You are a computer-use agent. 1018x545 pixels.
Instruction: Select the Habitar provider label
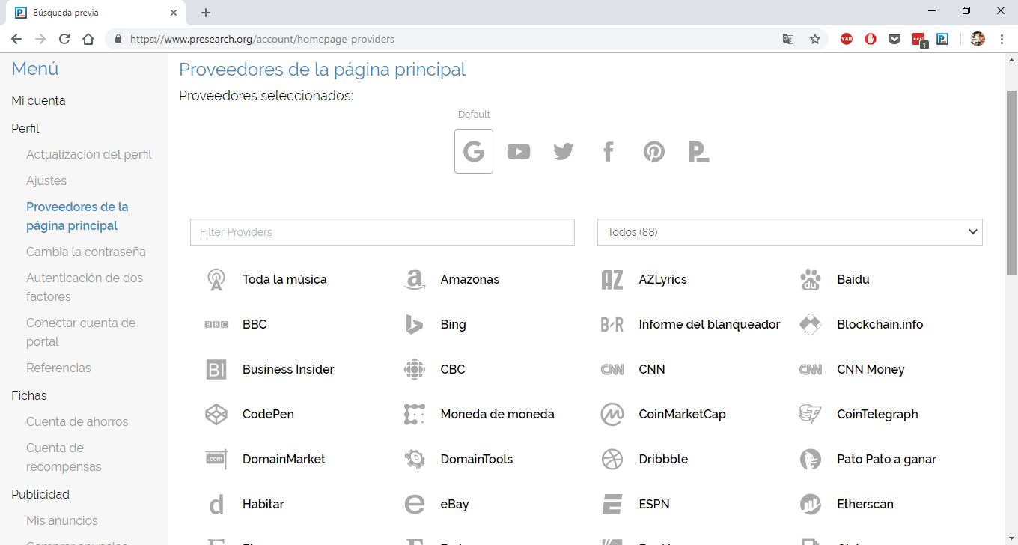pos(263,504)
